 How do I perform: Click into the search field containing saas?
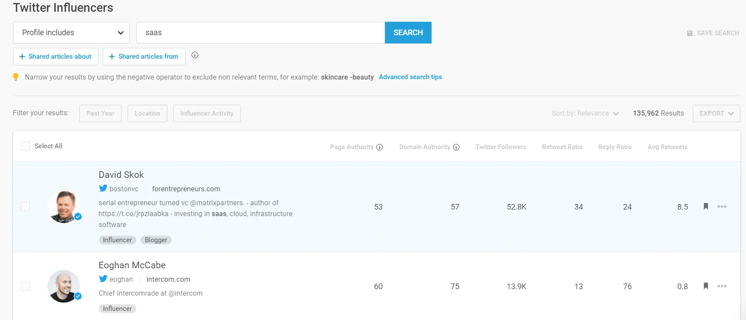[x=260, y=33]
